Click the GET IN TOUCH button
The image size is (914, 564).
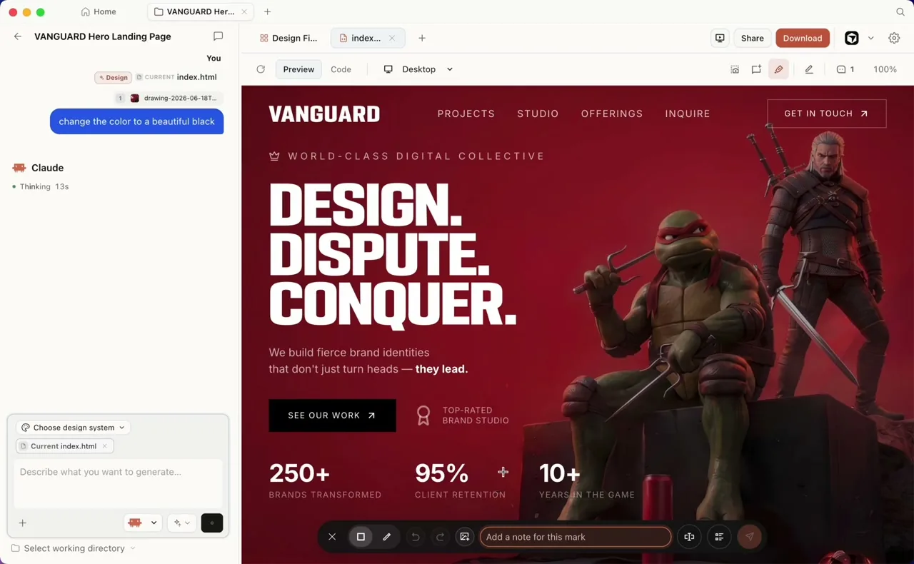(x=827, y=114)
